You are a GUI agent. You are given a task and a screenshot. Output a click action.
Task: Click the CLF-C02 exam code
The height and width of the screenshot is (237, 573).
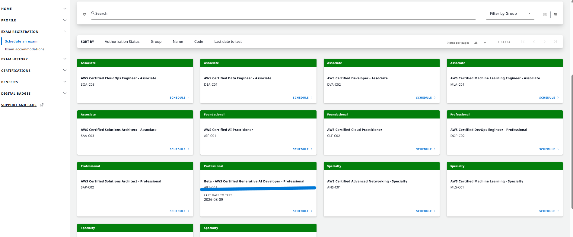(333, 136)
